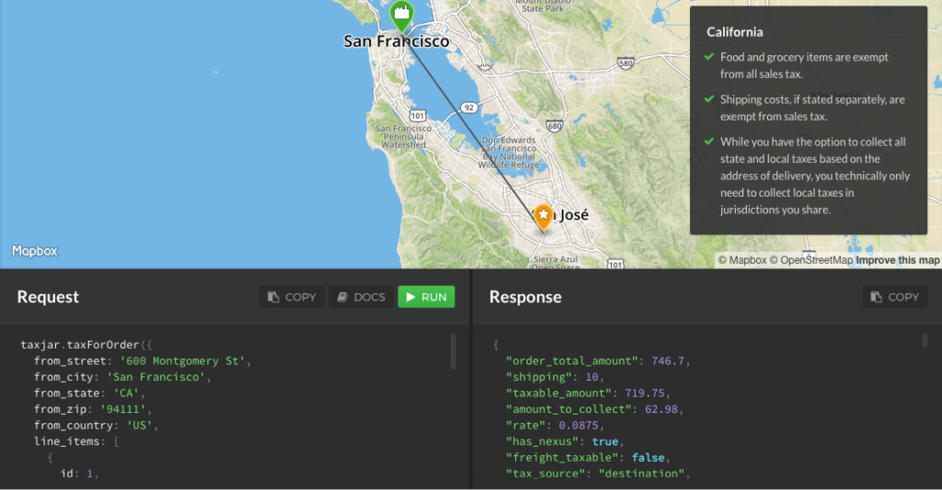Click the tax_source value "destination"

641,473
